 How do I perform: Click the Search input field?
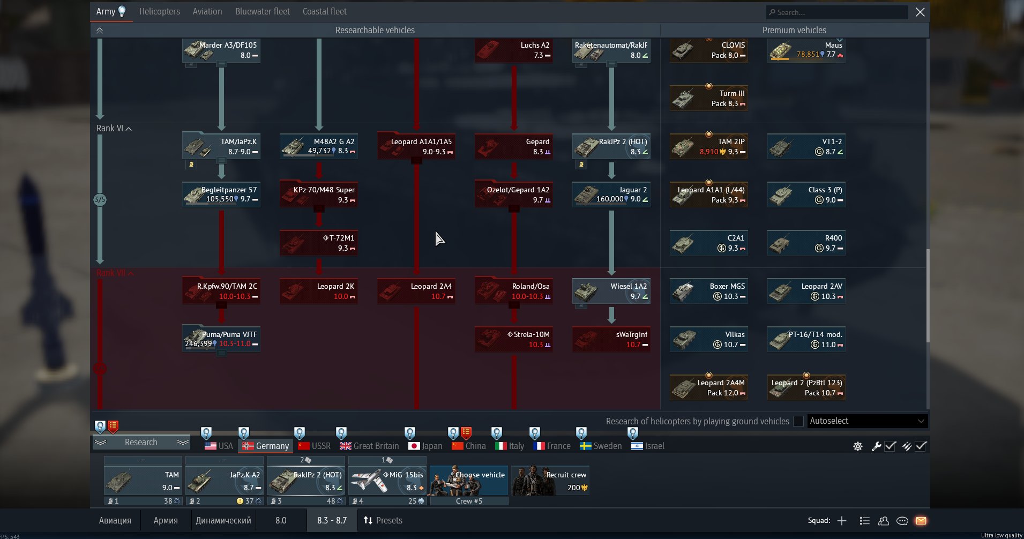[x=837, y=12]
